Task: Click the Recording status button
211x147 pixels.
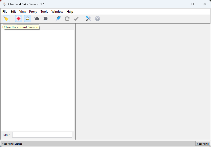Action: pyautogui.click(x=203, y=144)
